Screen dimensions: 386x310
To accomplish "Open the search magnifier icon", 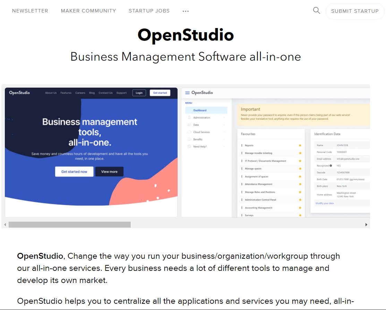I will click(317, 11).
